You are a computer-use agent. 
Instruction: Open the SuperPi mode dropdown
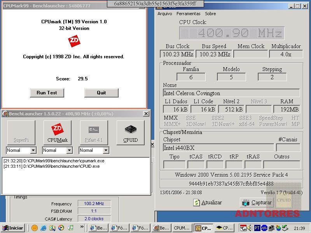pyautogui.click(x=33, y=150)
